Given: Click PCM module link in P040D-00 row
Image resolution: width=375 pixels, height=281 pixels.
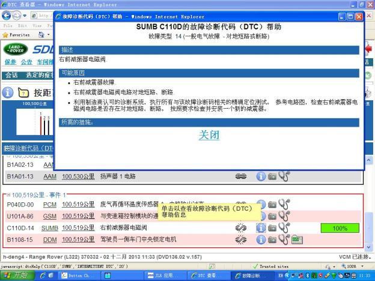Looking at the screenshot, I should coord(50,205).
